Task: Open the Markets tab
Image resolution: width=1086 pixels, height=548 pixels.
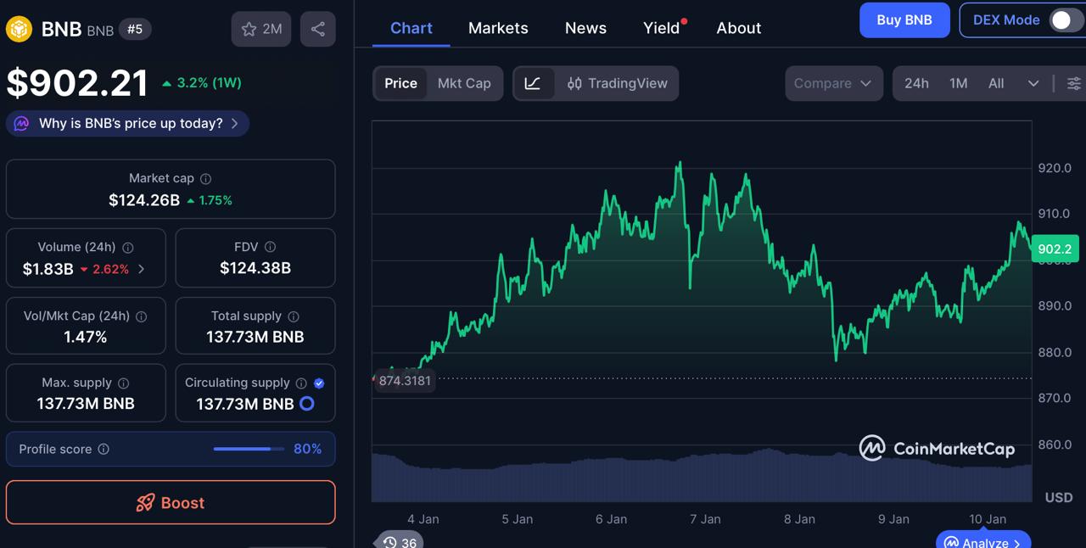Action: tap(498, 28)
